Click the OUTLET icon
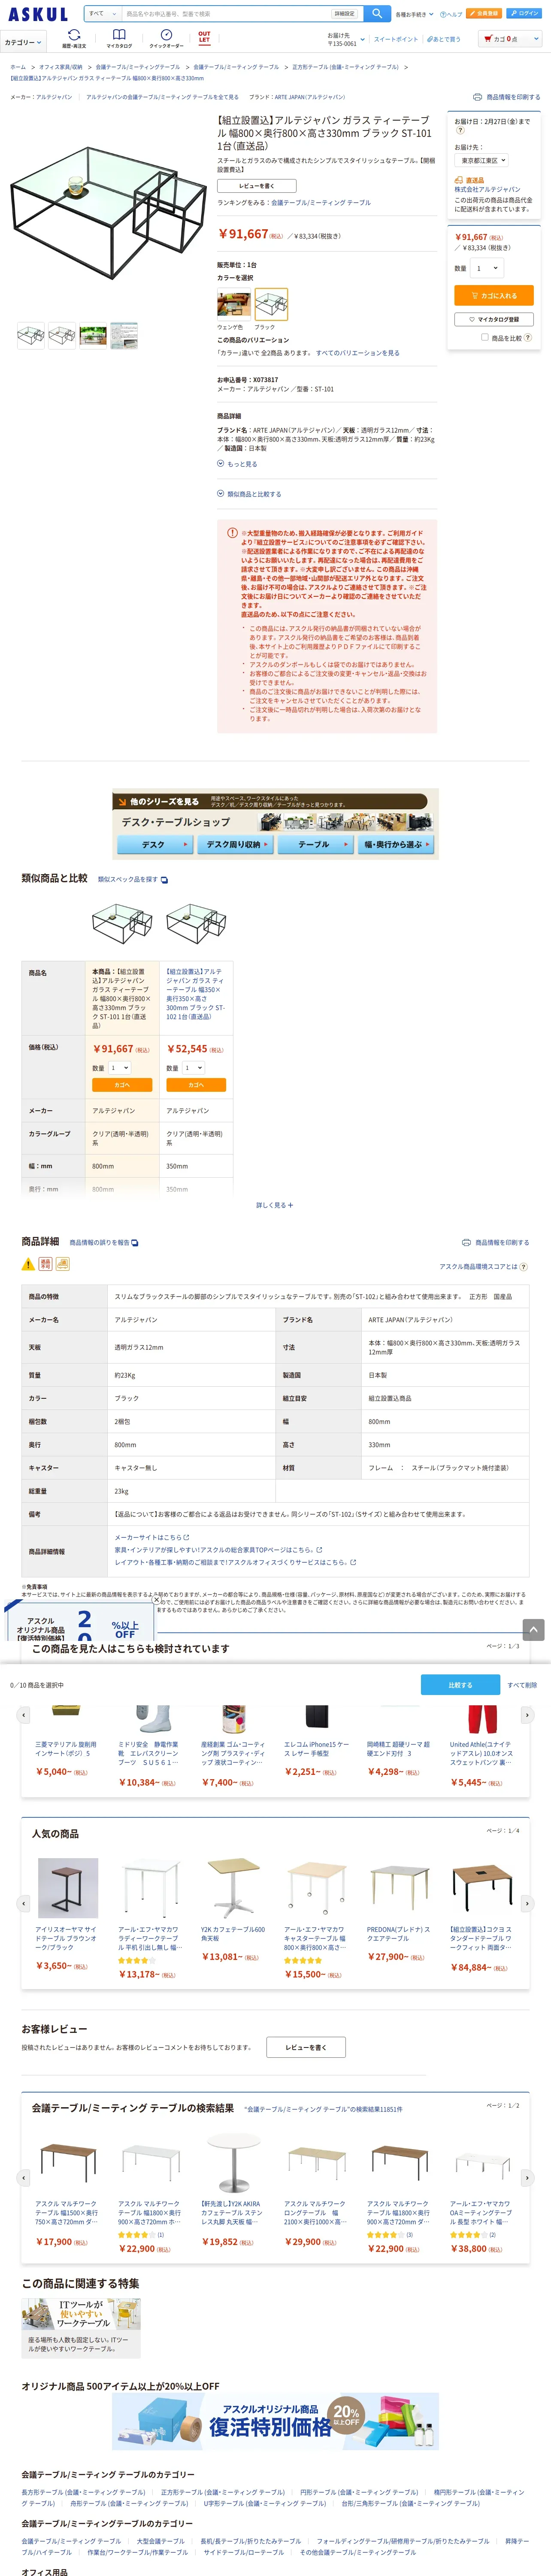This screenshot has height=2576, width=551. coord(204,38)
